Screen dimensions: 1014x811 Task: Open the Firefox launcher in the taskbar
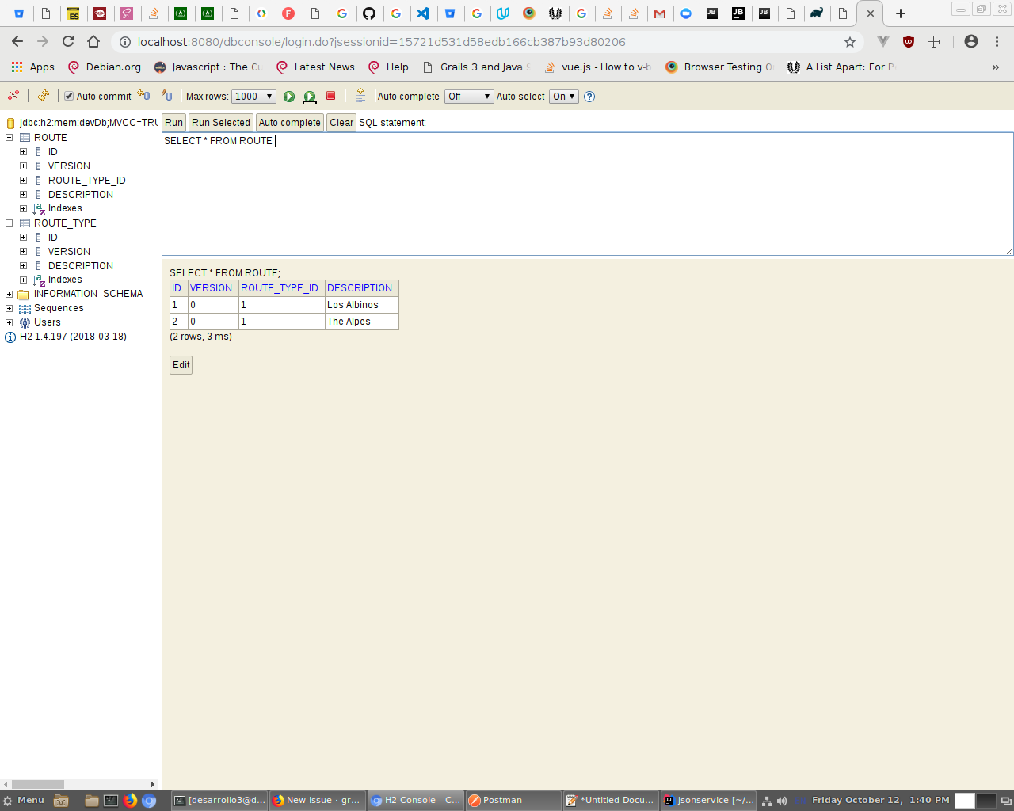(x=131, y=801)
